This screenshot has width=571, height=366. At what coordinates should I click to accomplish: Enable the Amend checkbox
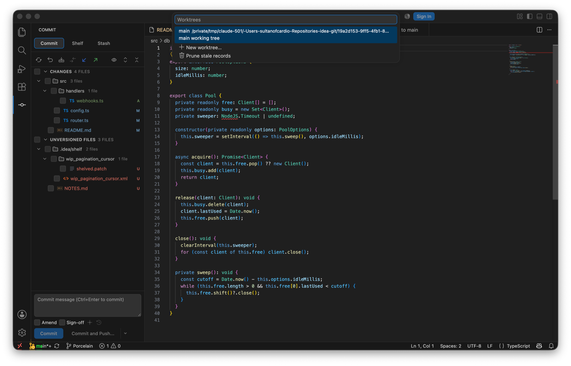37,323
